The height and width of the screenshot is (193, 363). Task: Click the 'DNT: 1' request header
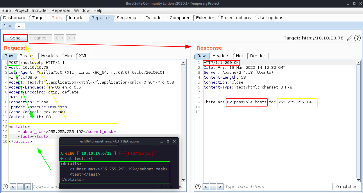point(16,97)
